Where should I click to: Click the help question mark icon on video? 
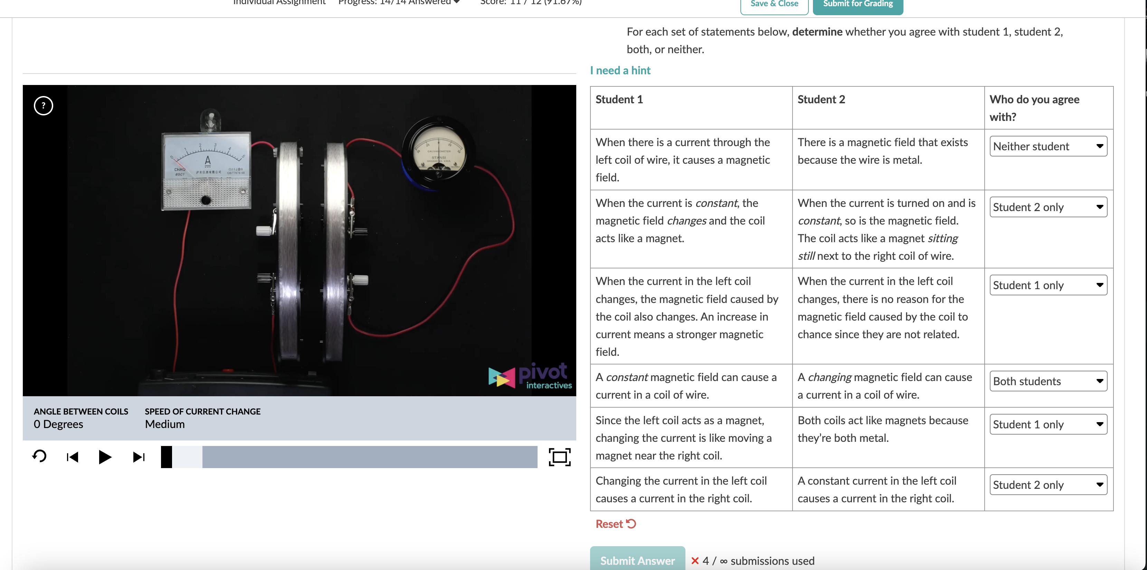(x=43, y=106)
